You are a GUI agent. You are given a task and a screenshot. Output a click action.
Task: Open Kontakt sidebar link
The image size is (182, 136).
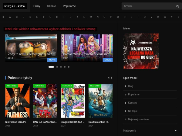point(132,103)
